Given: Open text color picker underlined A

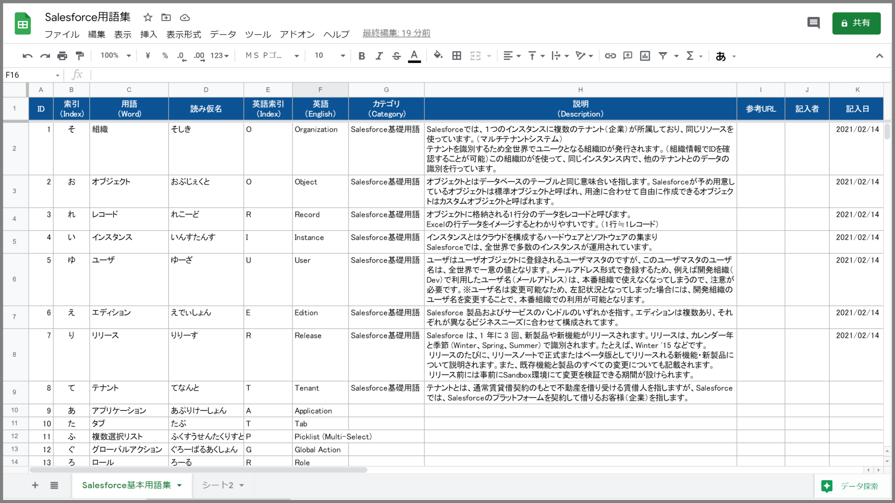Looking at the screenshot, I should click(x=414, y=56).
